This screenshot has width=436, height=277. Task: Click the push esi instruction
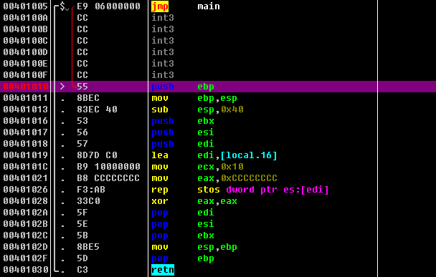tap(183, 132)
